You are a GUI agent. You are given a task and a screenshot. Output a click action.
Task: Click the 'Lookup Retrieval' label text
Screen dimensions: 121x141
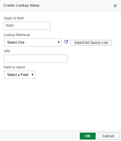point(17,35)
